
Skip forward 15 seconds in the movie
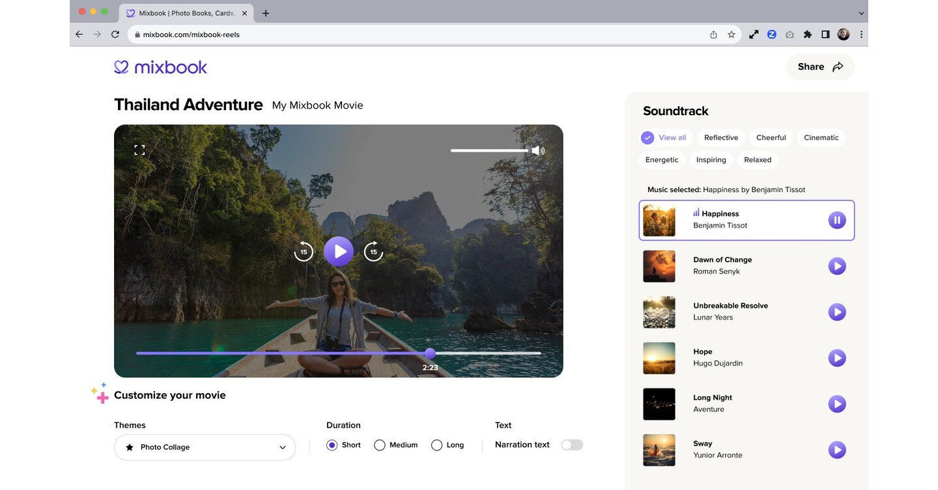374,251
